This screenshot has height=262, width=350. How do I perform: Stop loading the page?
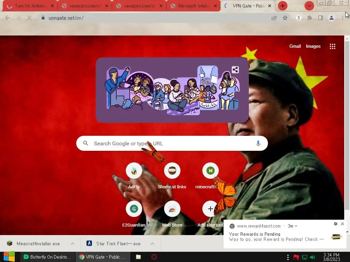coord(29,18)
